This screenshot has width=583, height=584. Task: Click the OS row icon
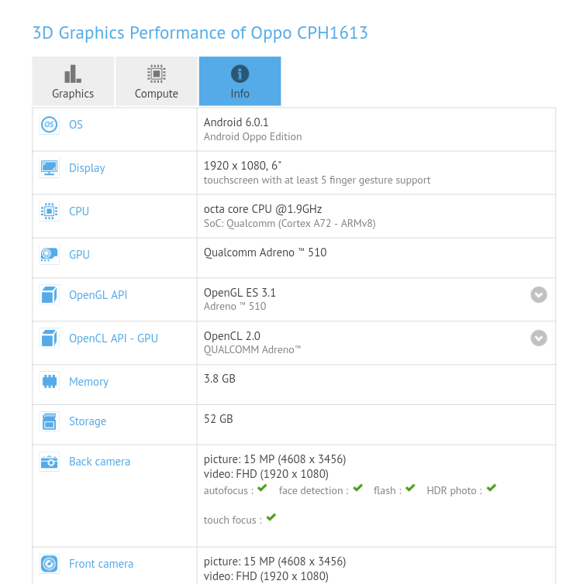[49, 125]
